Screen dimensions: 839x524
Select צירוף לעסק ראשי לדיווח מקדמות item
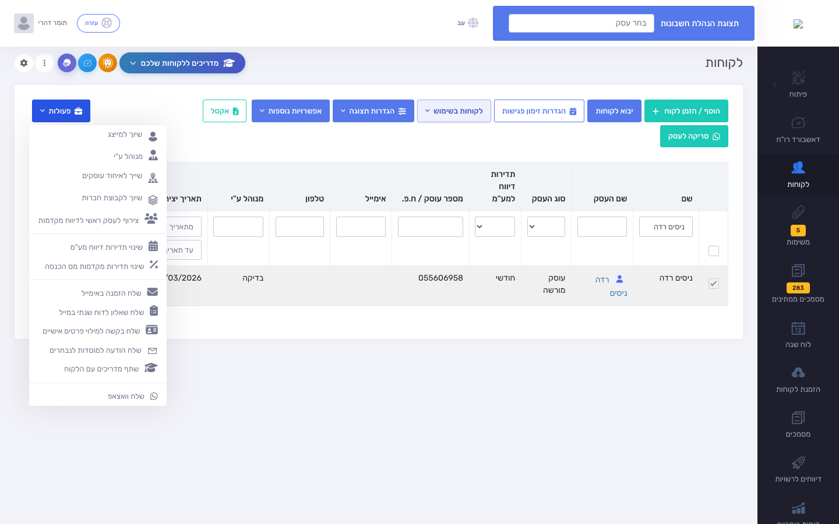click(x=98, y=219)
